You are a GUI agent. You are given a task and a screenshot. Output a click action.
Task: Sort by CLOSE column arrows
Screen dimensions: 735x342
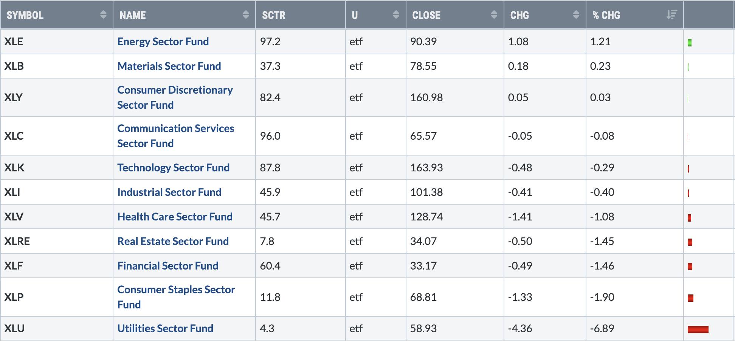[494, 15]
